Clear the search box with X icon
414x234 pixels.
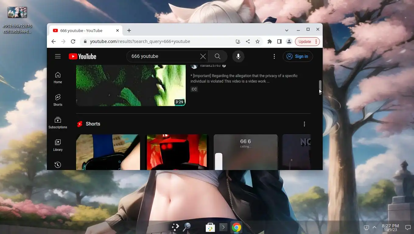[203, 56]
